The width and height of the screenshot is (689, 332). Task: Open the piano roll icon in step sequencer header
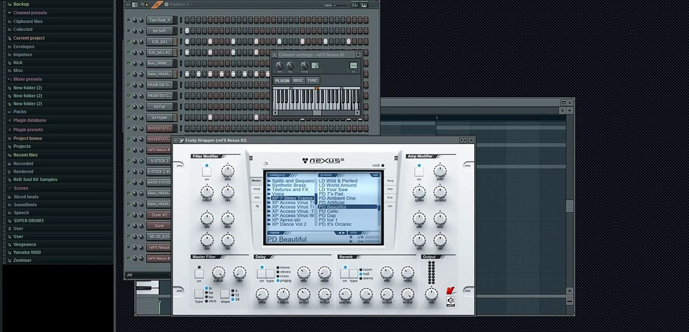point(364,5)
